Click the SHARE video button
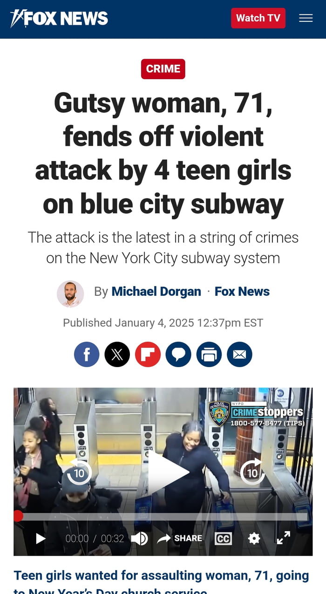 (x=180, y=539)
